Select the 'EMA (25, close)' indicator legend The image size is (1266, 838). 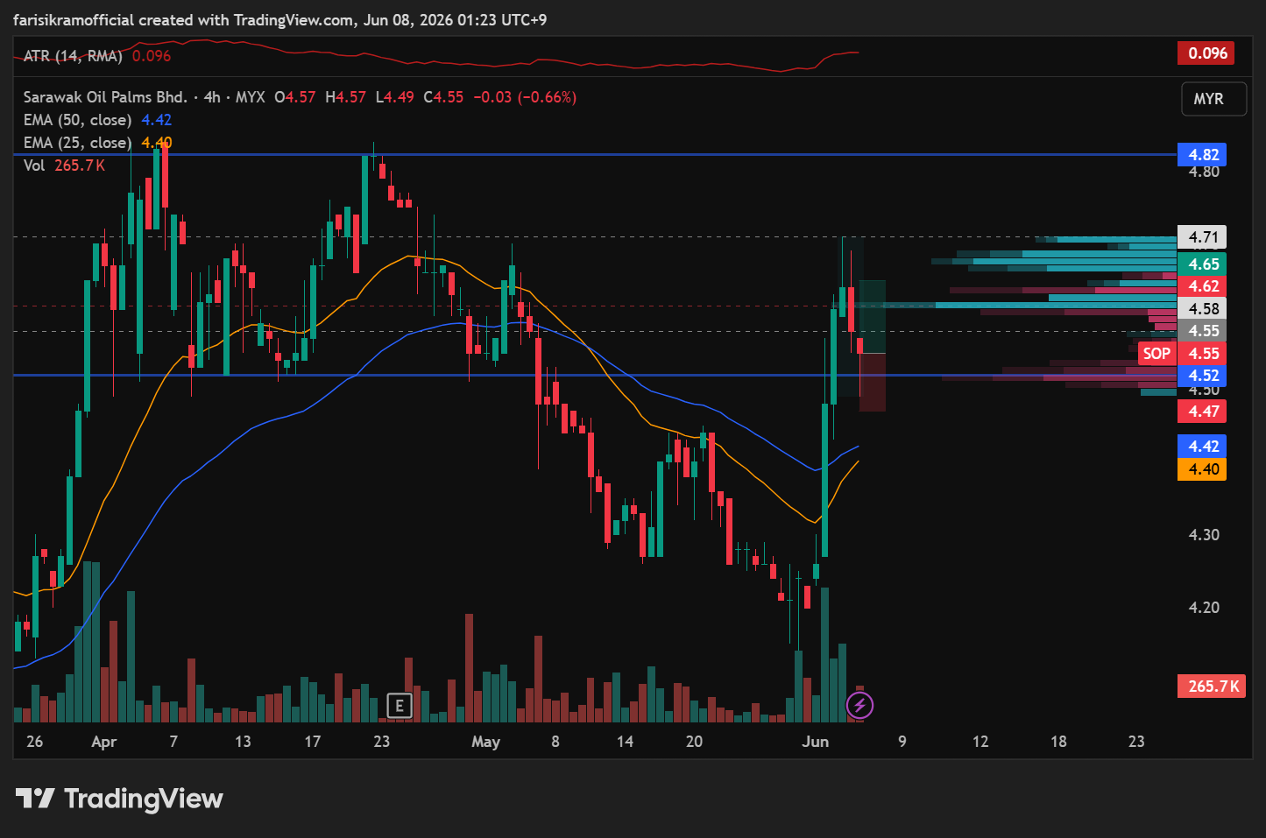click(77, 143)
